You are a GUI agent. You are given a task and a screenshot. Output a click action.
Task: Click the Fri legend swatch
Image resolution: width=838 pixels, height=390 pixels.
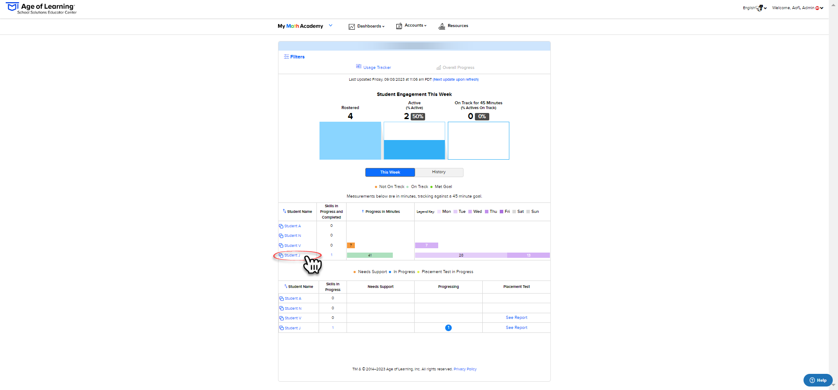pyautogui.click(x=501, y=212)
